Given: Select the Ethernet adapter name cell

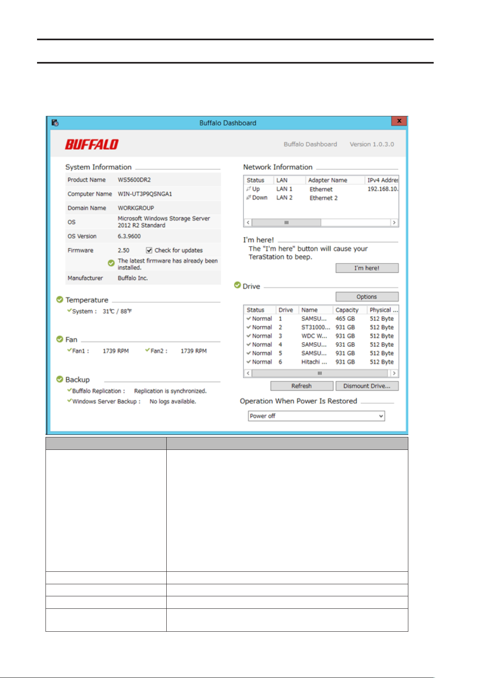Looking at the screenshot, I should [321, 189].
